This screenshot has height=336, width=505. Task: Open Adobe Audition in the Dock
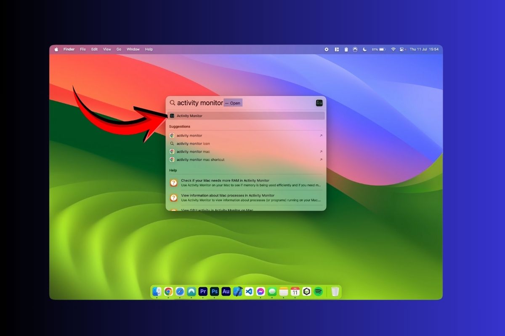tap(226, 291)
